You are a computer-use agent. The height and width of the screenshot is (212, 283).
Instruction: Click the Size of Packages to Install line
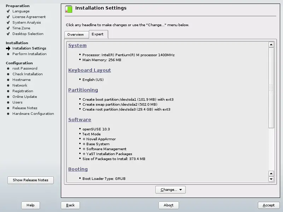tap(114, 159)
